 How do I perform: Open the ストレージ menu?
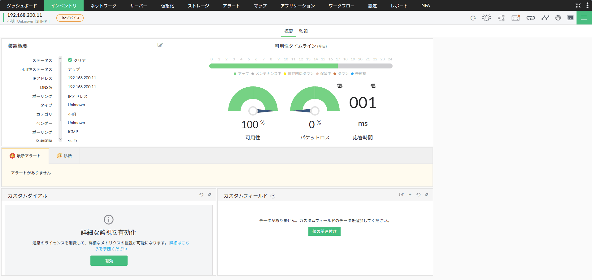tap(198, 6)
